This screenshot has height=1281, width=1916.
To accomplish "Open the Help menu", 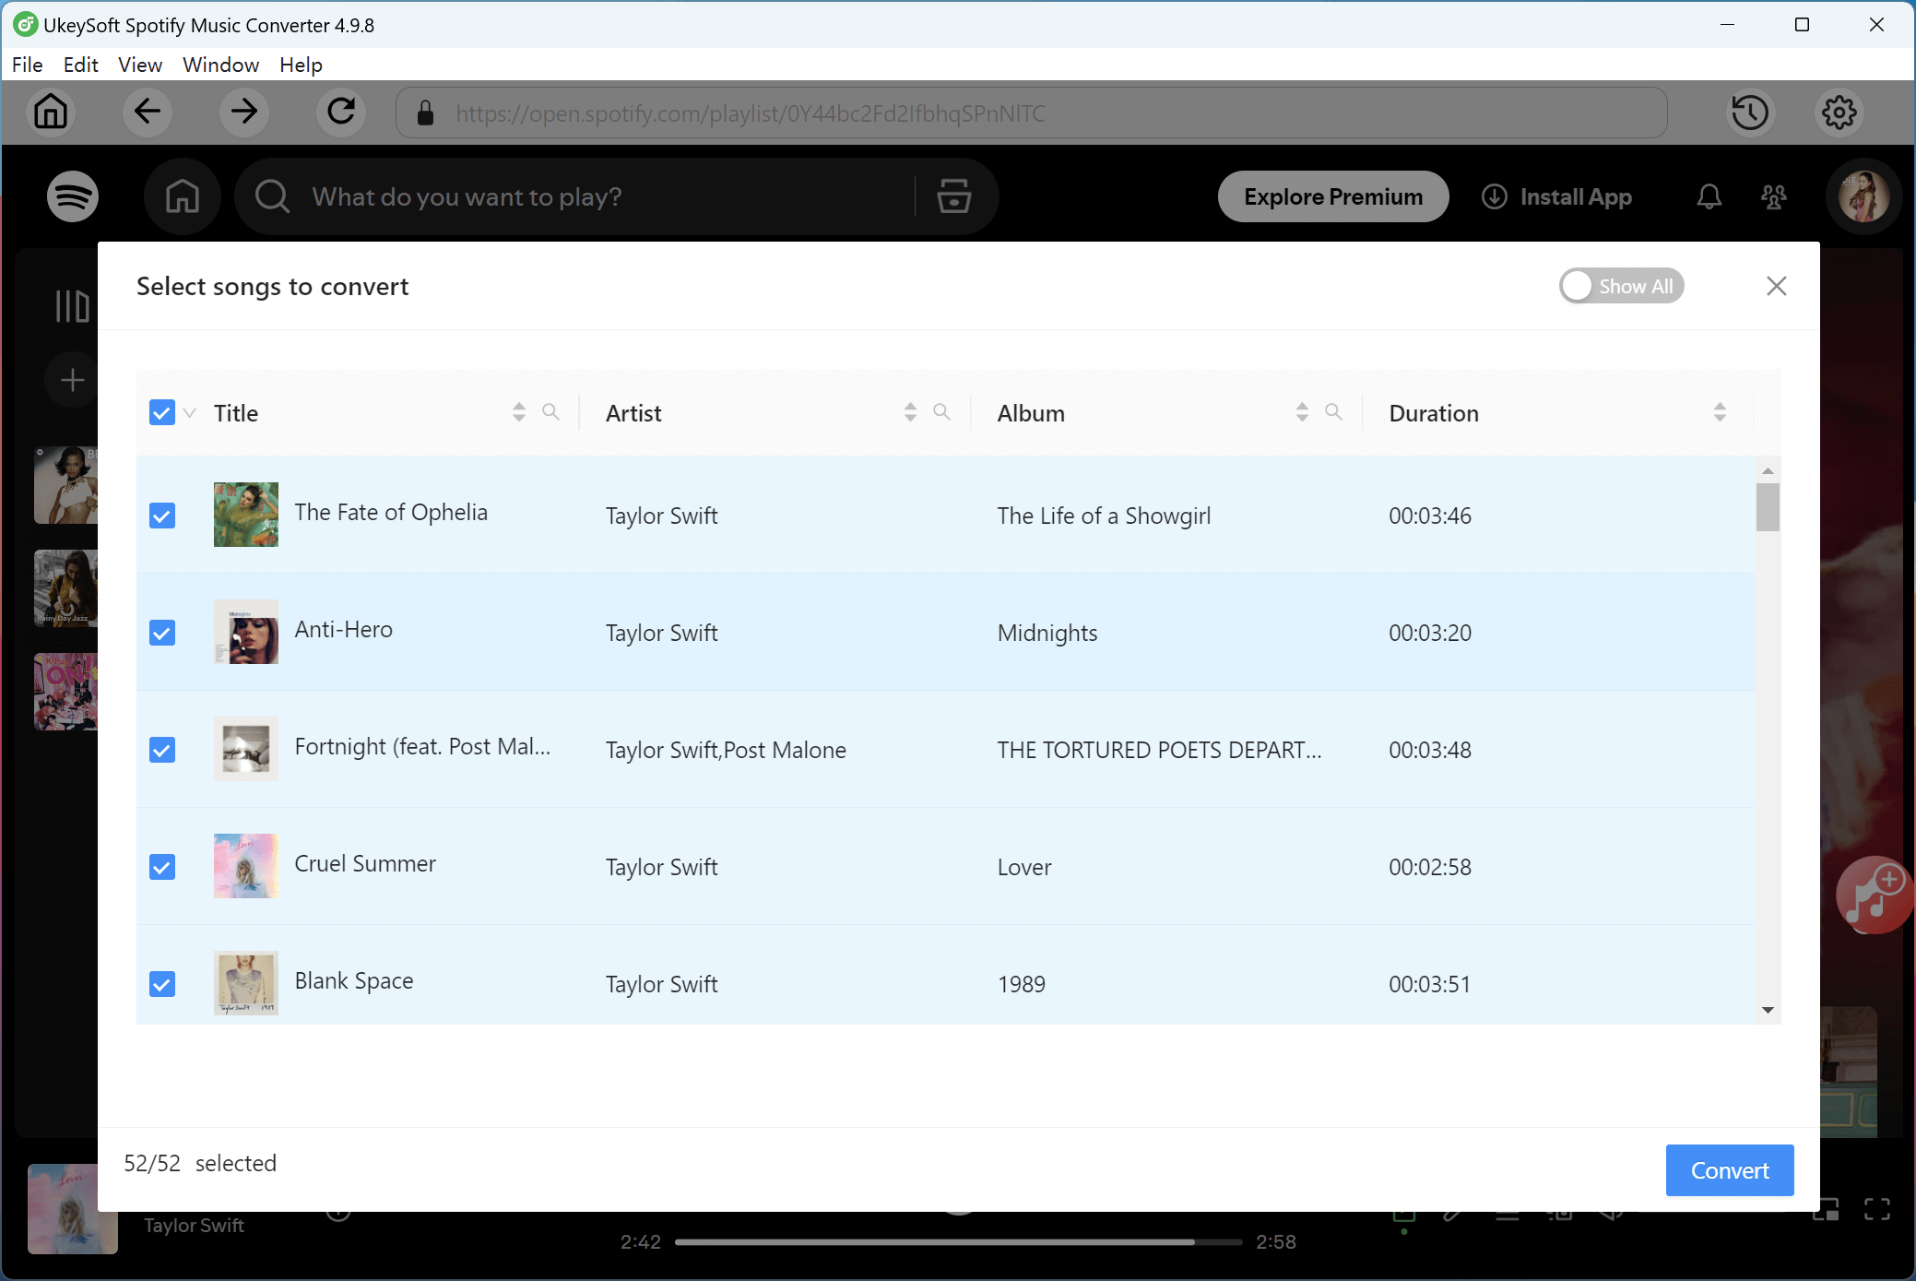I will pyautogui.click(x=300, y=65).
